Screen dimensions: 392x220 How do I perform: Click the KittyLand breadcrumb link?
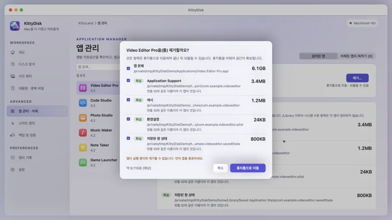pyautogui.click(x=86, y=23)
